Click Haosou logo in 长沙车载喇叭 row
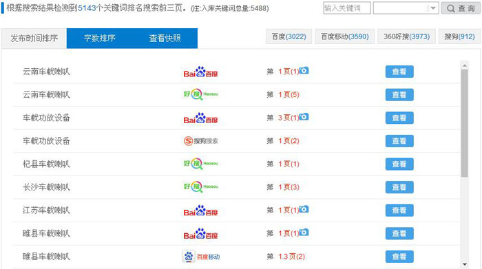The width and height of the screenshot is (482, 269). 201,186
